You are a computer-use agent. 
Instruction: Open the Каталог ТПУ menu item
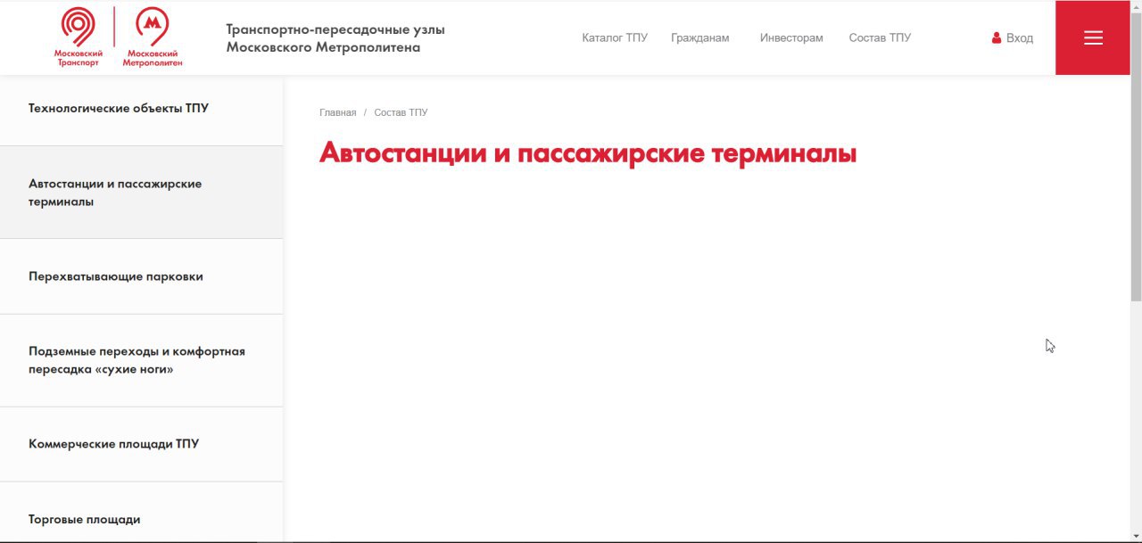tap(615, 37)
